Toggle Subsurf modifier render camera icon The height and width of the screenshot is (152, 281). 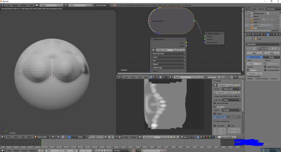click(x=259, y=49)
